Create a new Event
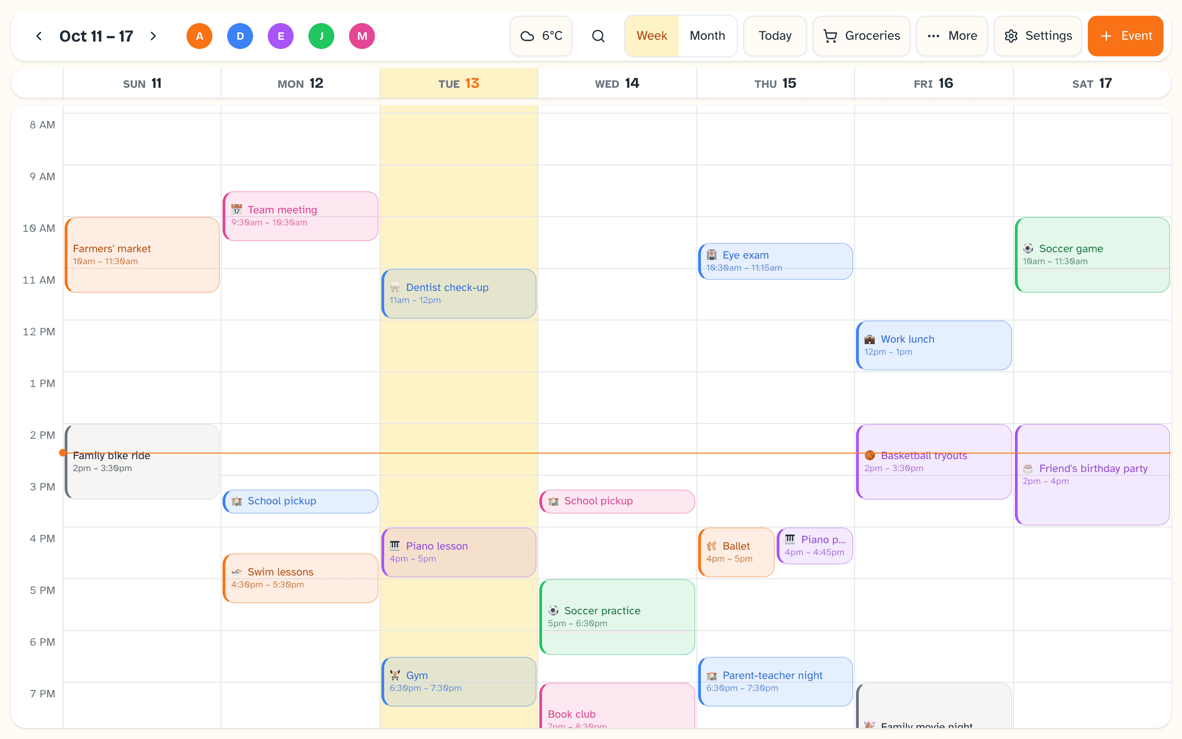Viewport: 1182px width, 739px height. [x=1125, y=36]
